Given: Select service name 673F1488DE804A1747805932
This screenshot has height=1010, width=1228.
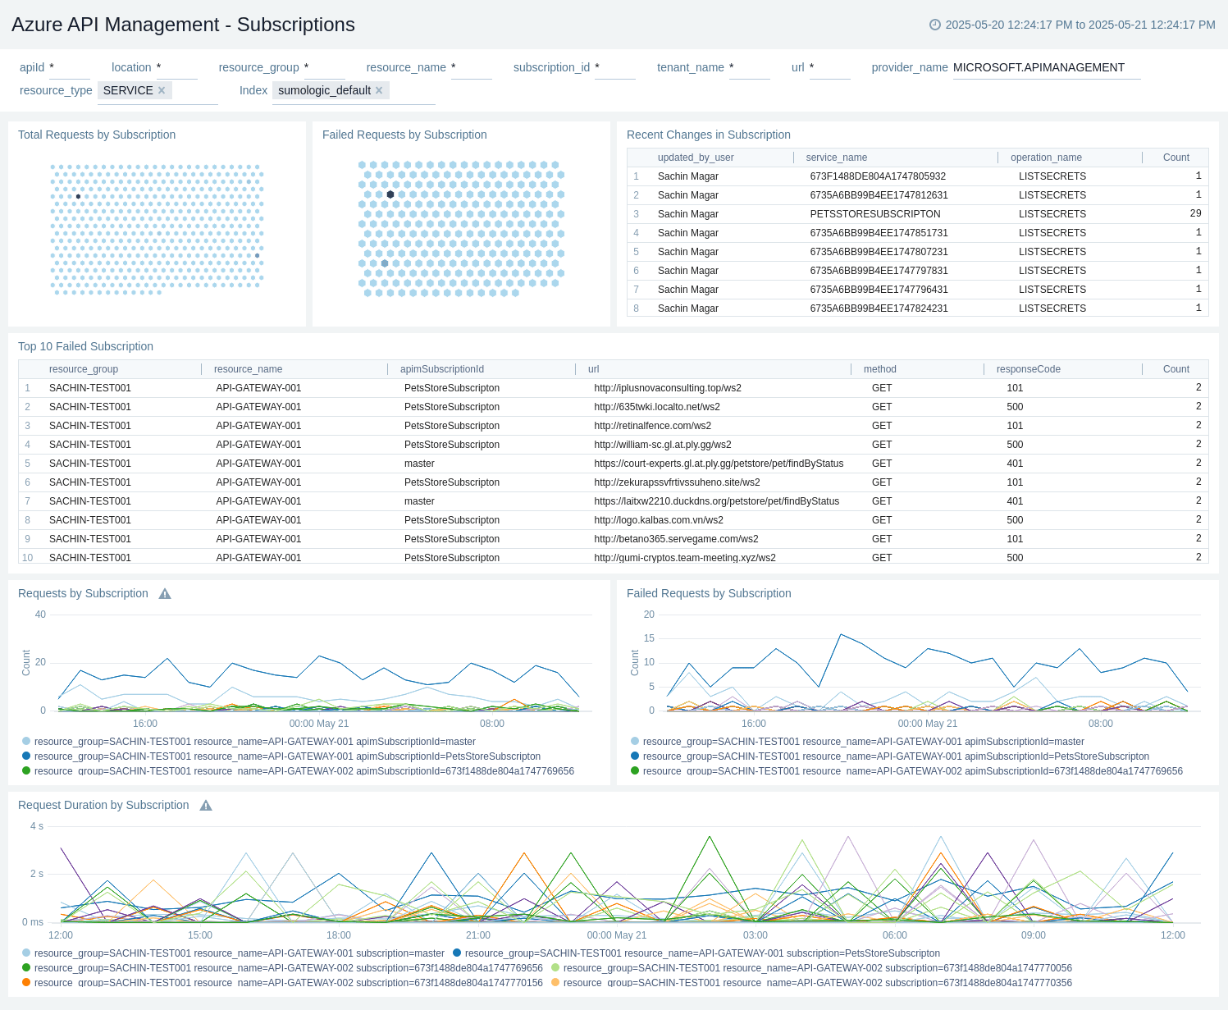Looking at the screenshot, I should (x=878, y=176).
